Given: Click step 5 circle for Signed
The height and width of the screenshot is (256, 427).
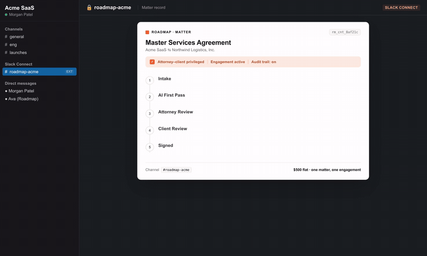Looking at the screenshot, I should (x=150, y=147).
